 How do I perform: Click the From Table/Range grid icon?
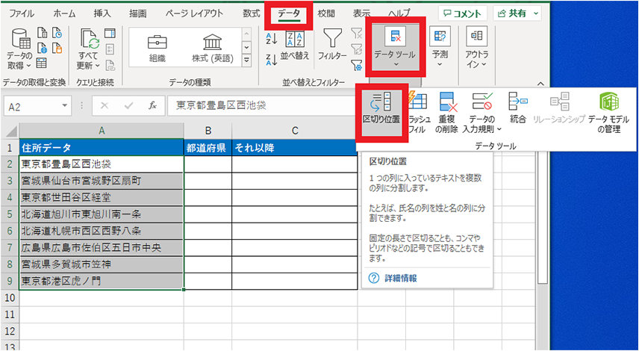click(x=42, y=63)
